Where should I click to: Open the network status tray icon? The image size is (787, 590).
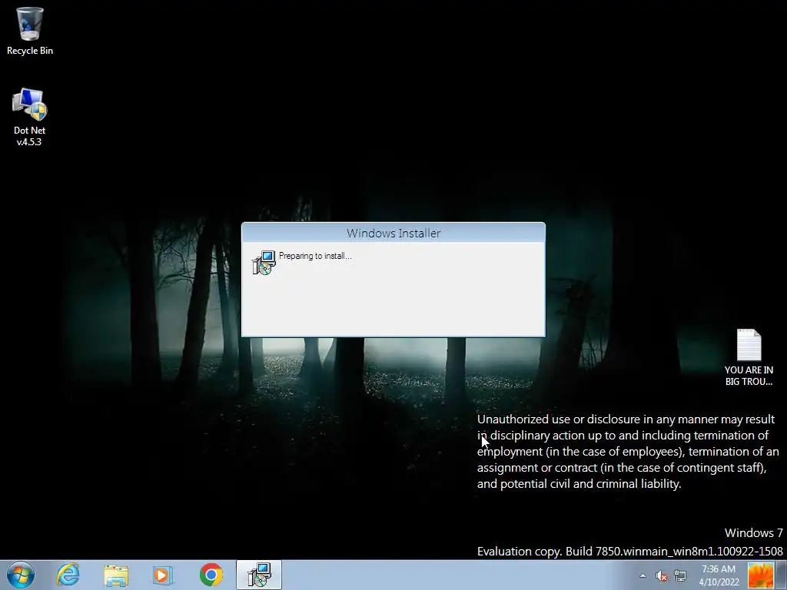click(x=680, y=575)
